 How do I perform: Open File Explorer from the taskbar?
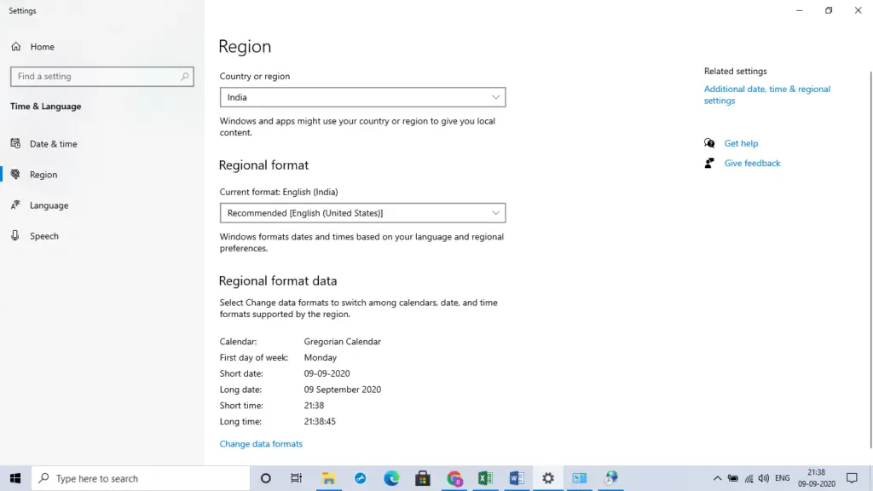328,478
